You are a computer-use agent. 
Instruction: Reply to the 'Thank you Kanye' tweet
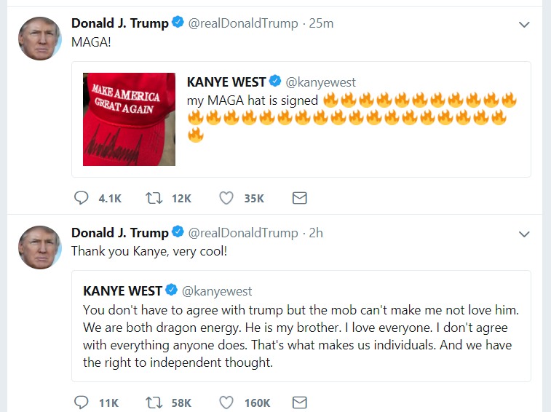(82, 402)
